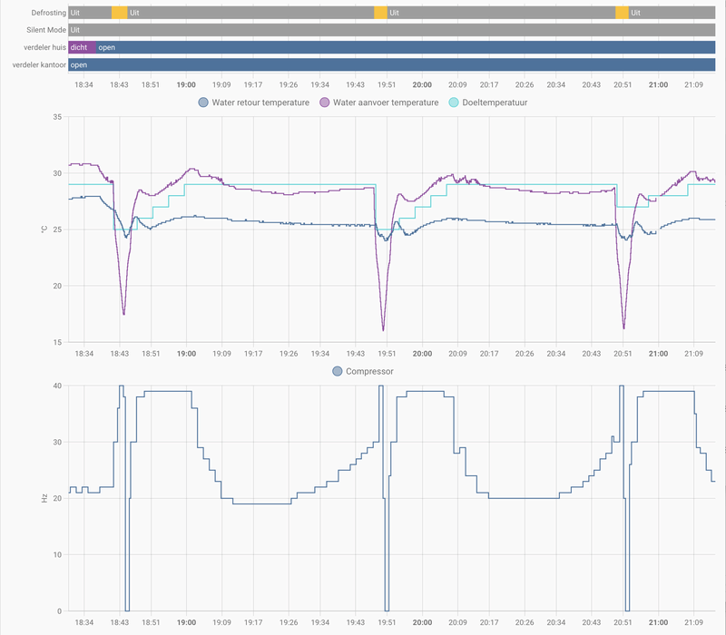Click the verdeler huis row label
Viewport: 726px width, 635px height.
coord(44,47)
